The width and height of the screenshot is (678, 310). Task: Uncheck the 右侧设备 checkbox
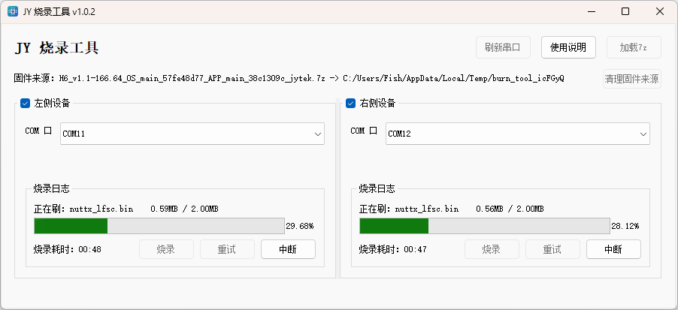pos(350,104)
